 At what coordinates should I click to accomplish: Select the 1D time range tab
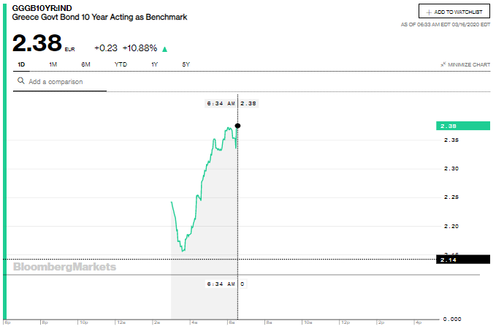(21, 64)
